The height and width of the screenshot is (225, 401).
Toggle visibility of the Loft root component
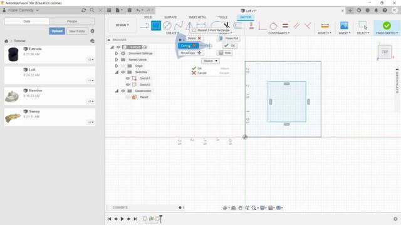[118, 47]
